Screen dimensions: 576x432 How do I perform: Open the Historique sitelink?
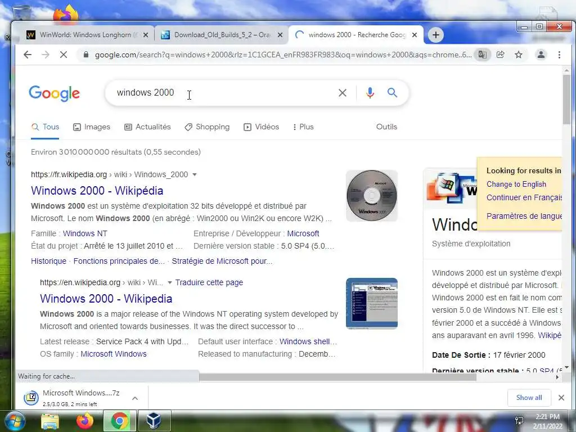(48, 261)
